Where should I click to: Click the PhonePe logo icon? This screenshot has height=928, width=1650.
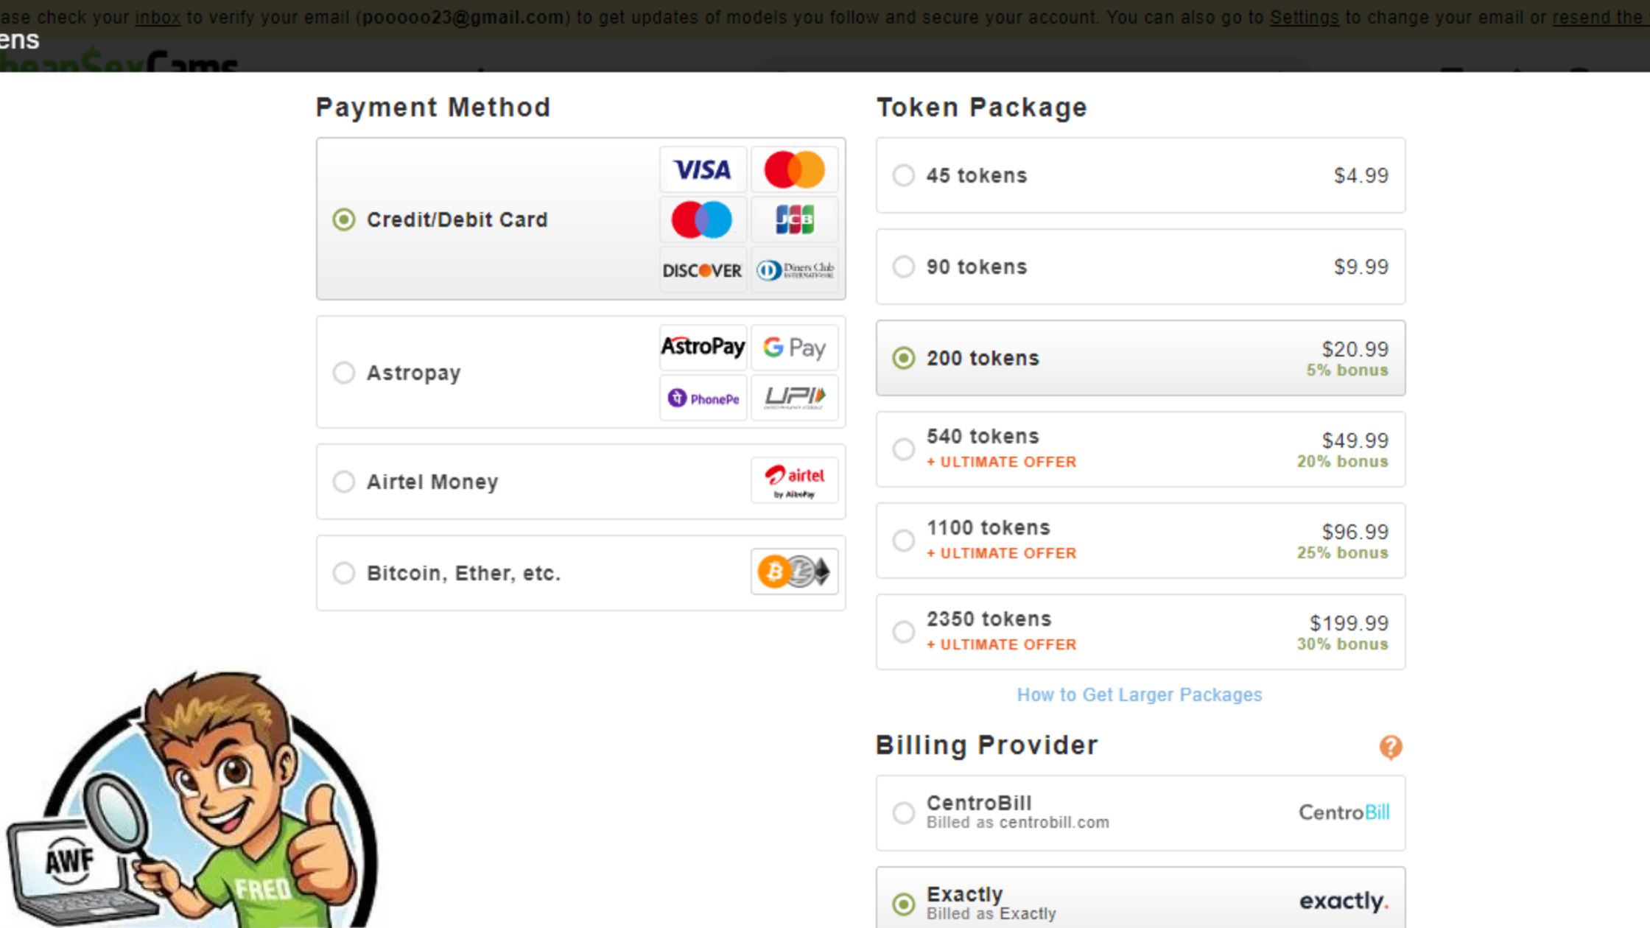(703, 398)
